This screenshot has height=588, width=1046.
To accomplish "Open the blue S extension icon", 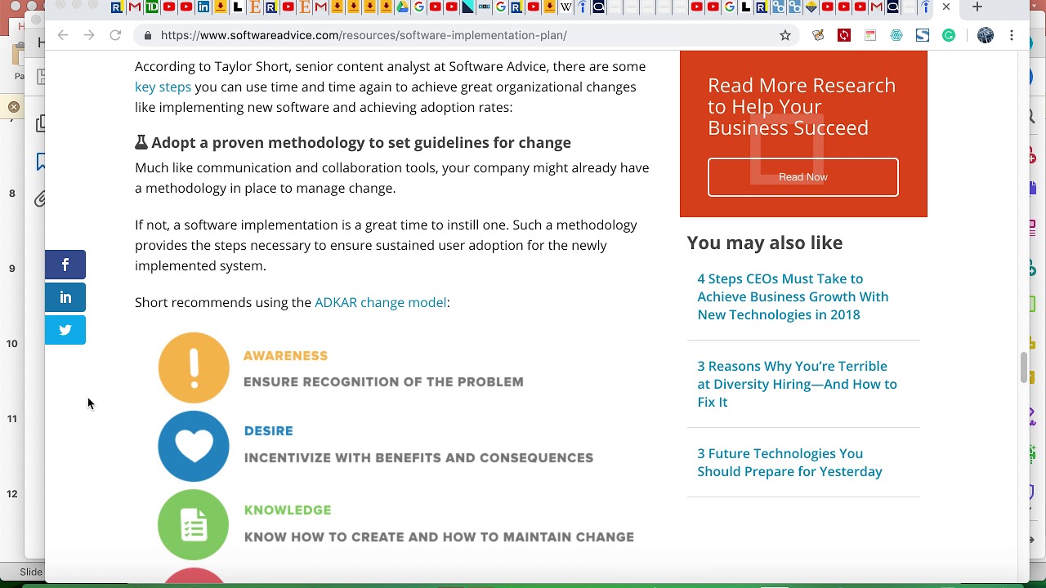I will (x=923, y=35).
